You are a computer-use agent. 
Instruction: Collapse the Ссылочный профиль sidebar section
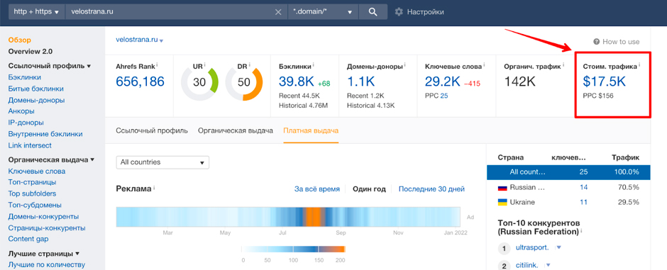tap(89, 66)
